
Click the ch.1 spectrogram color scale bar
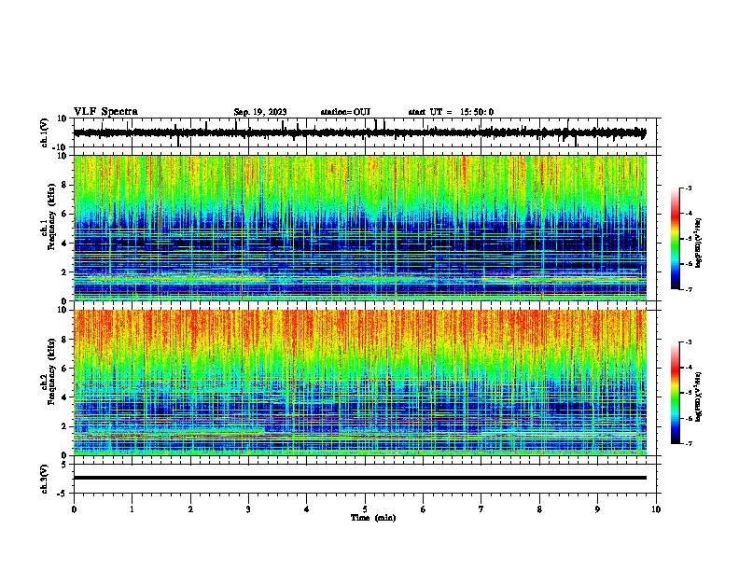[676, 239]
